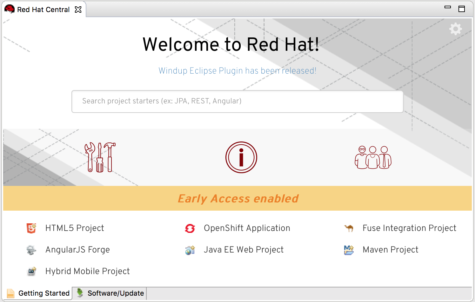This screenshot has width=475, height=302.
Task: Click the Maven Project icon
Action: [x=349, y=250]
